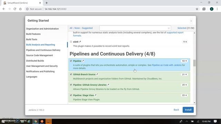Screen dimensions: 221x124
Task: Go to Organization and Administration category
Action: [x=42, y=29]
